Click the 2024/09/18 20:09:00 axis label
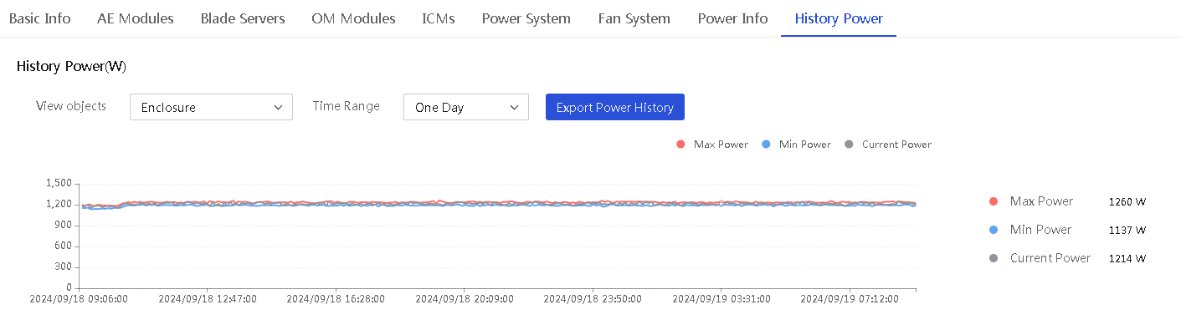1181x330 pixels. pos(465,298)
